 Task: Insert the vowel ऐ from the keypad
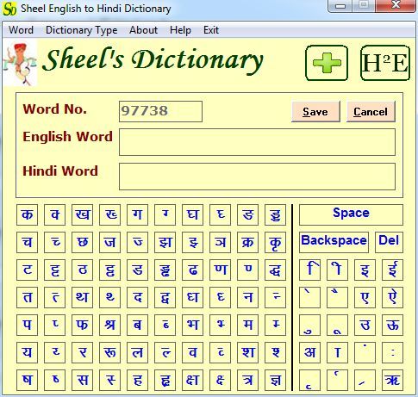point(392,297)
